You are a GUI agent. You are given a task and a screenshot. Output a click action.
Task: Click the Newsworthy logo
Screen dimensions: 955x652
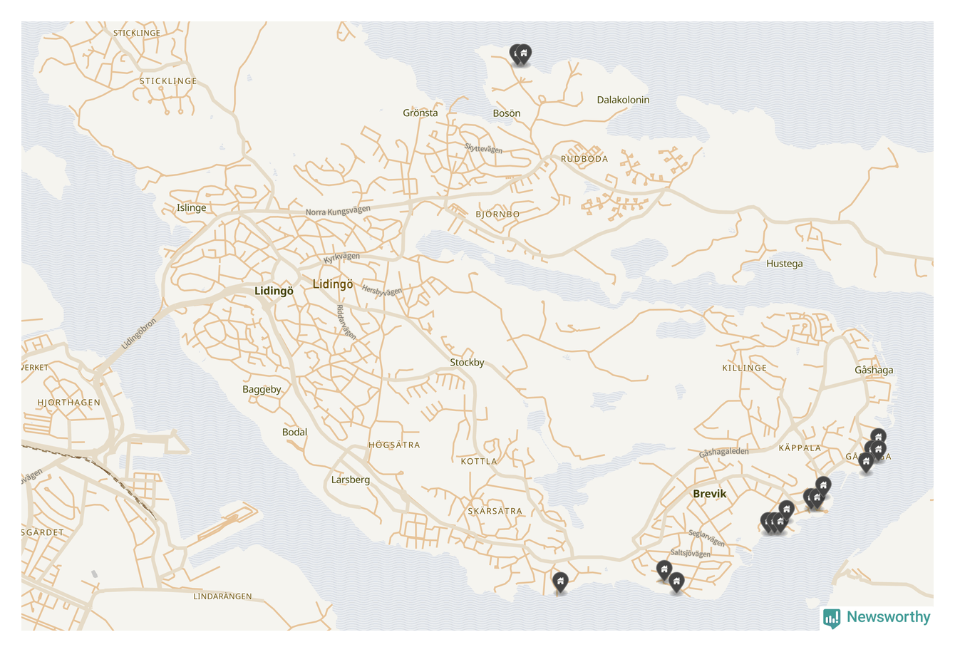coord(876,617)
